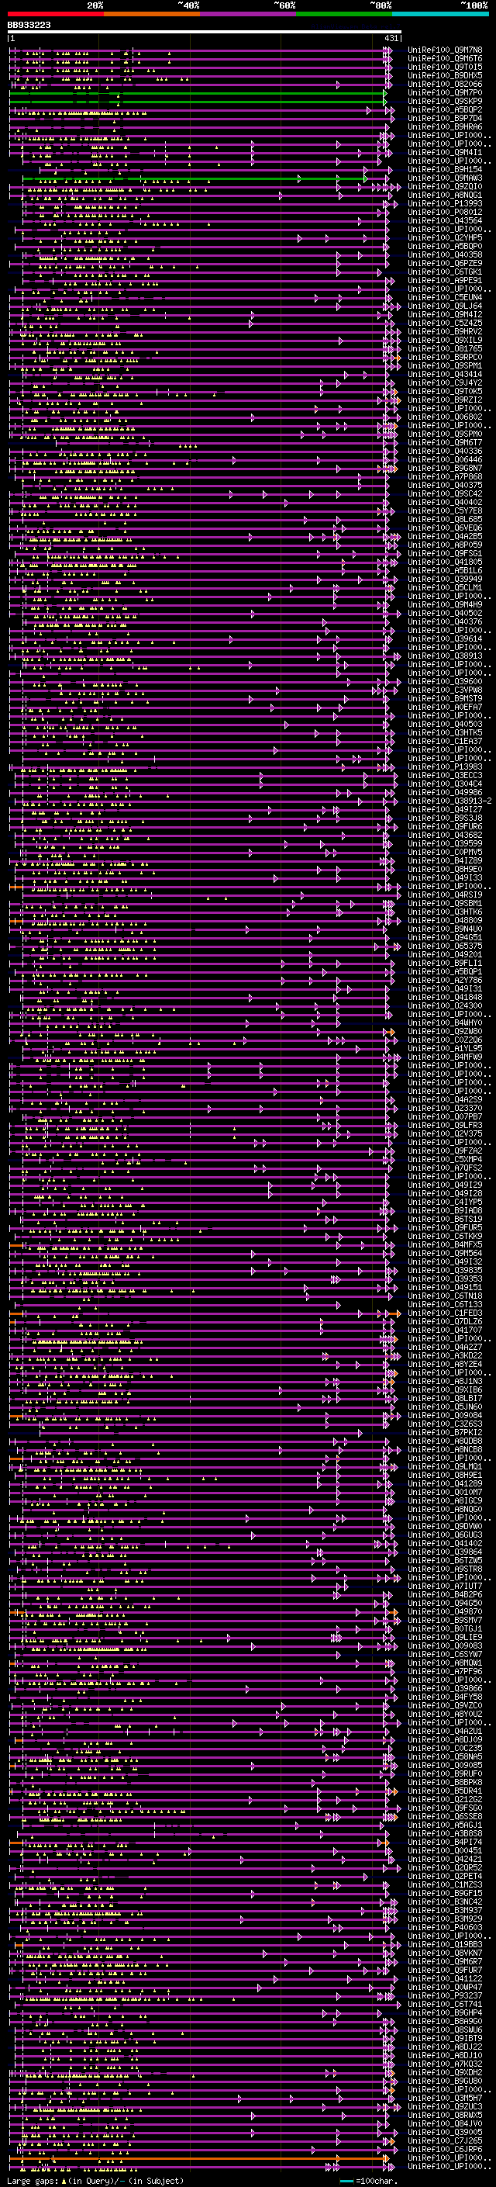Click the white query length bar under BB933223
The height and width of the screenshot is (2187, 496).
[205, 33]
